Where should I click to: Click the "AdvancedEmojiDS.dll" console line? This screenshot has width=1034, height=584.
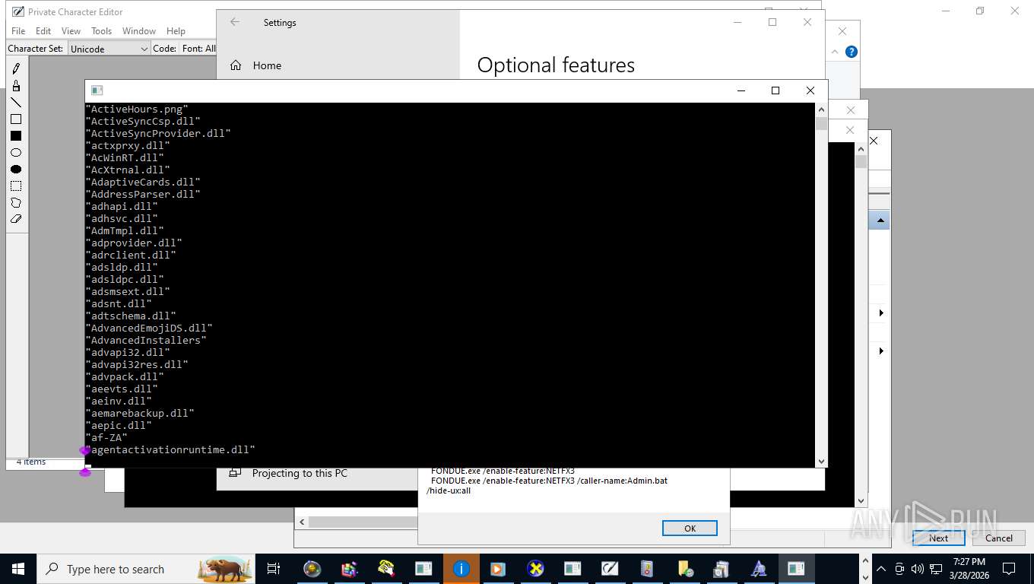149,328
